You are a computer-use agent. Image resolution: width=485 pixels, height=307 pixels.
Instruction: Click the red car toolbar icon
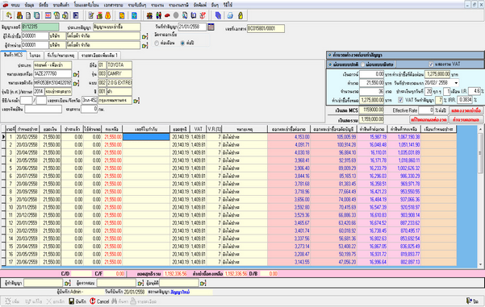click(167, 15)
